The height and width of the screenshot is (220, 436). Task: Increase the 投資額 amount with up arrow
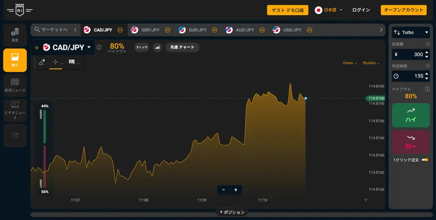426,52
